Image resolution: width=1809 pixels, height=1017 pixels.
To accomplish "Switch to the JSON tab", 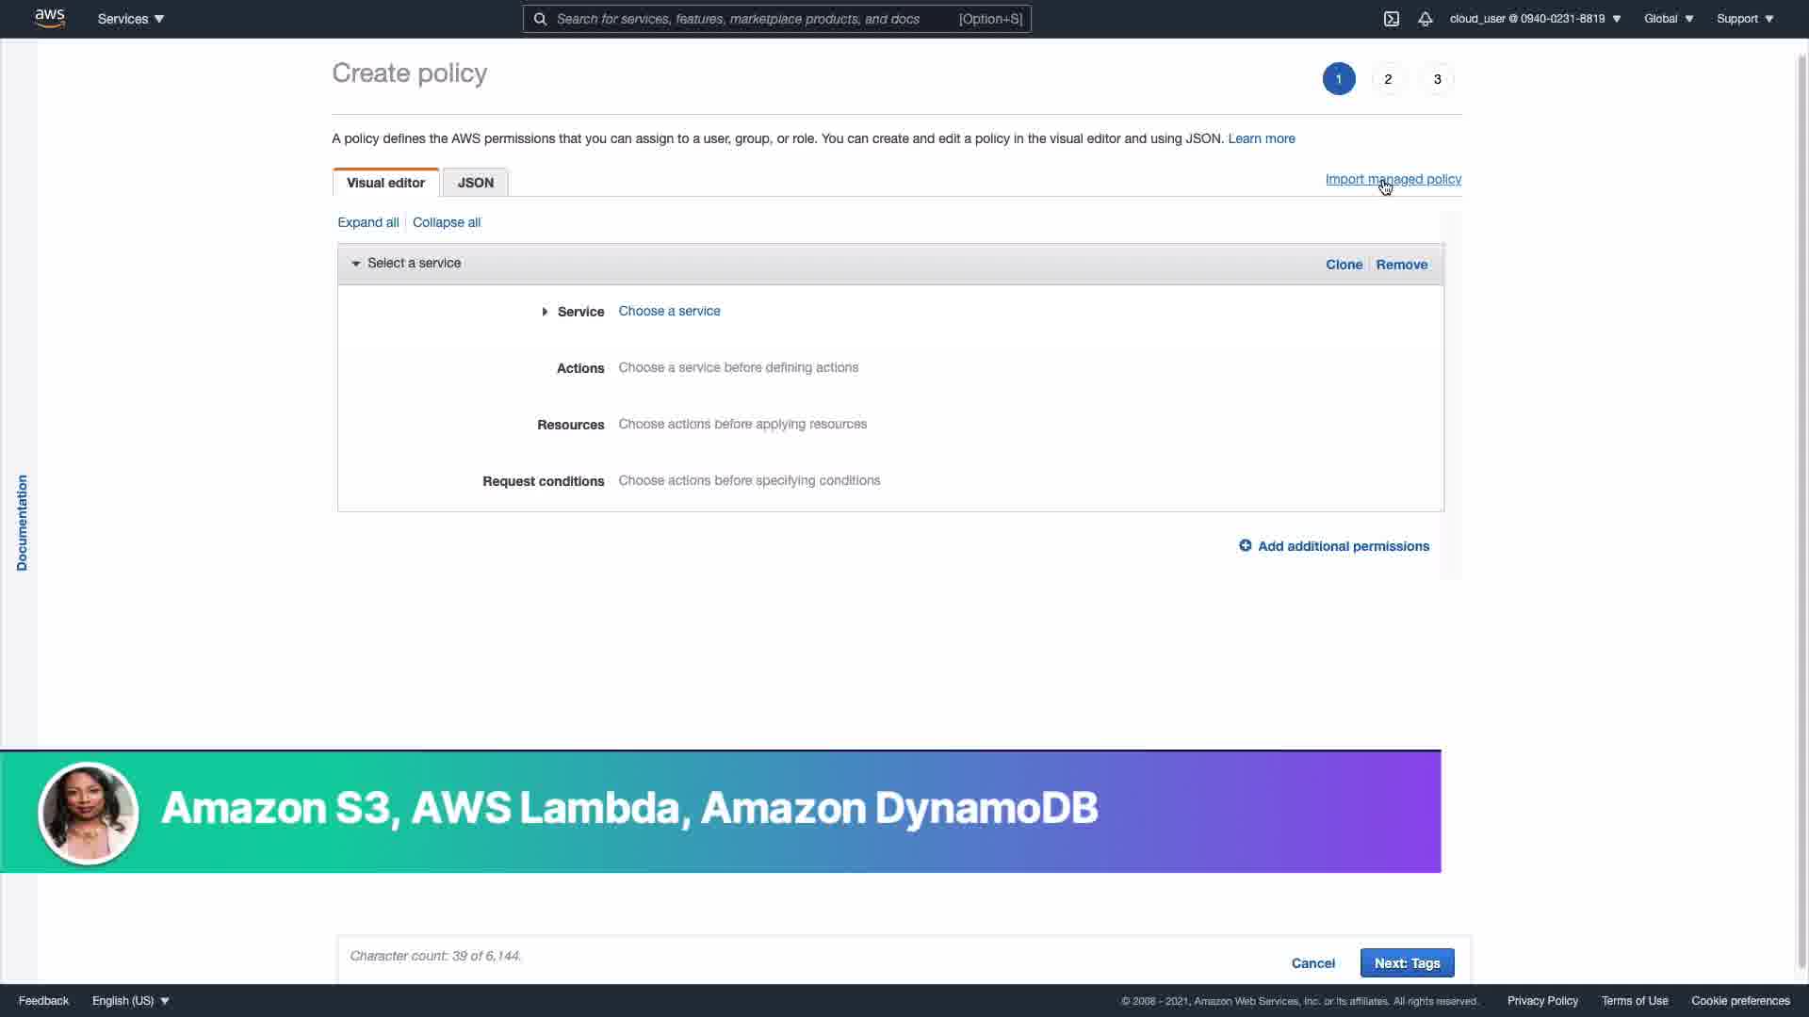I will tap(475, 183).
